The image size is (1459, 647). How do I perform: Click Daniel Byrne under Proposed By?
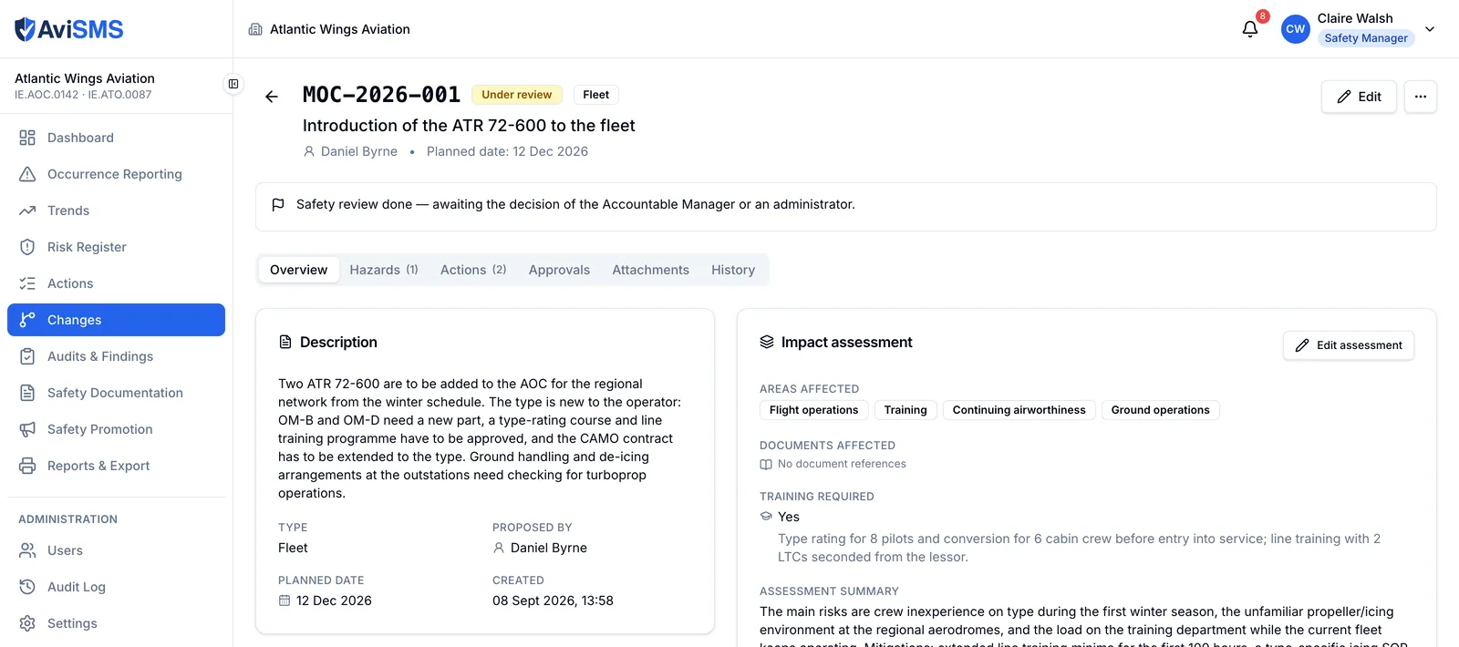click(549, 548)
